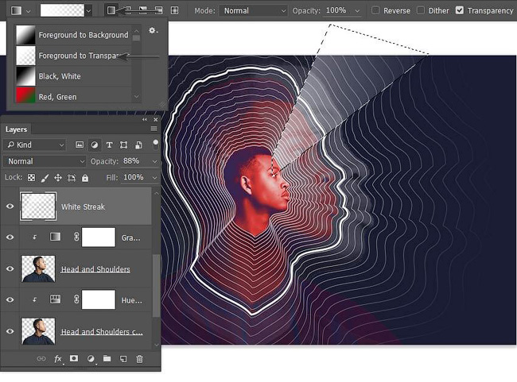Filter layers by type layers icon
The width and height of the screenshot is (517, 382).
[109, 145]
